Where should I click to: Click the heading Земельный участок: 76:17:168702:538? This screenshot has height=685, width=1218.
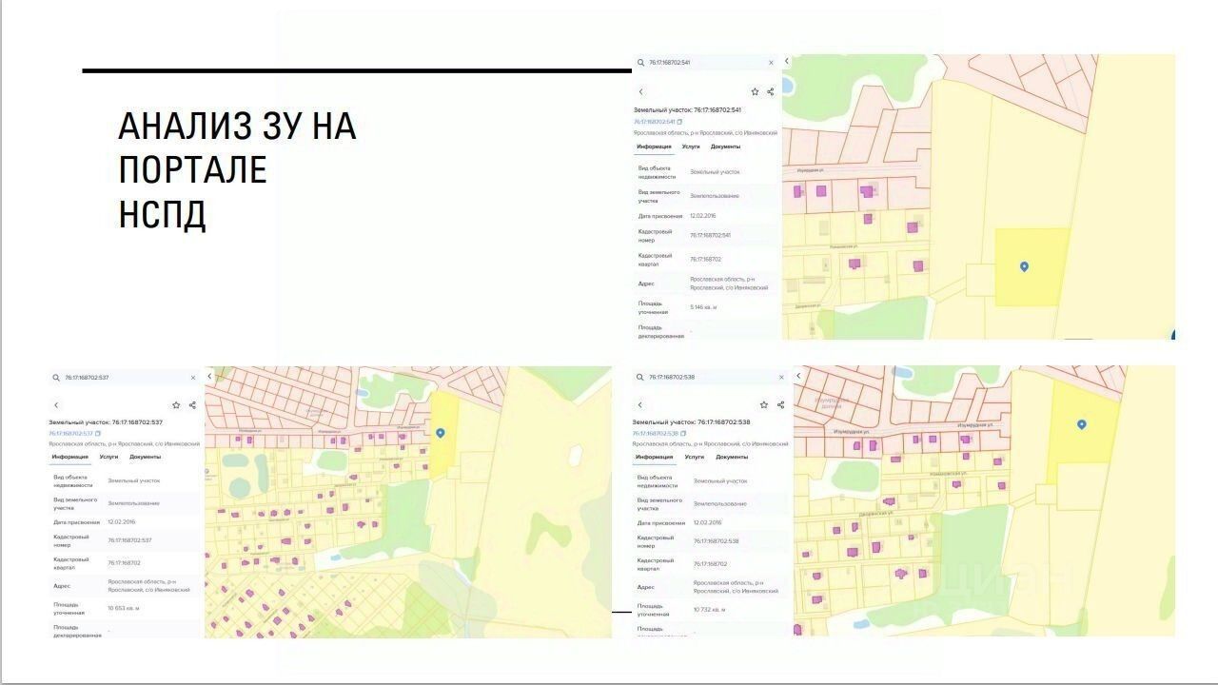coord(692,422)
